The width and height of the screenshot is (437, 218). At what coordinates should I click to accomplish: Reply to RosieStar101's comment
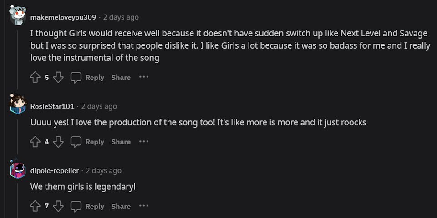pyautogui.click(x=87, y=142)
